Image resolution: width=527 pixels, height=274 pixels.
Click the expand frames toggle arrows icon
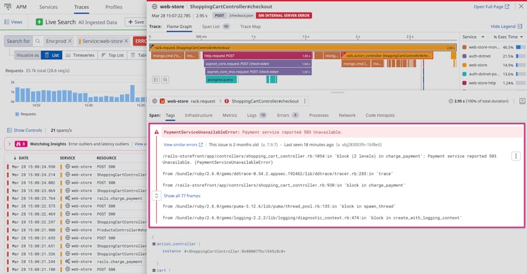[156, 196]
